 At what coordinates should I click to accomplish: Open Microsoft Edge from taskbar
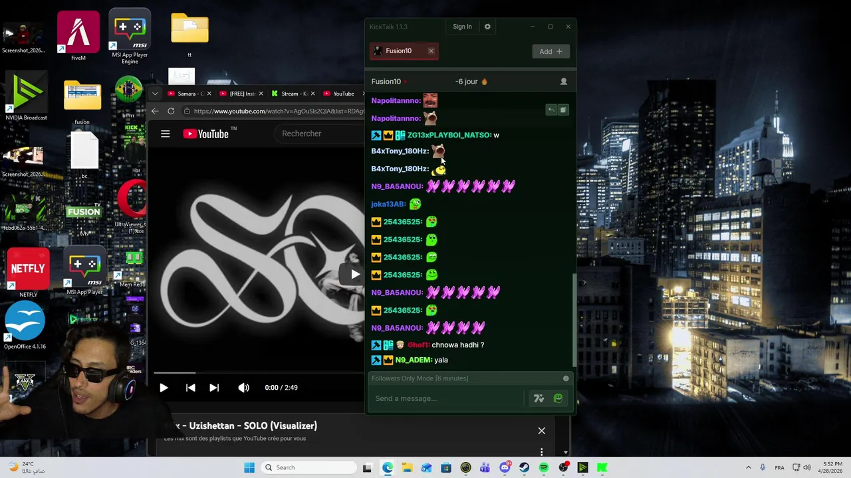(388, 467)
